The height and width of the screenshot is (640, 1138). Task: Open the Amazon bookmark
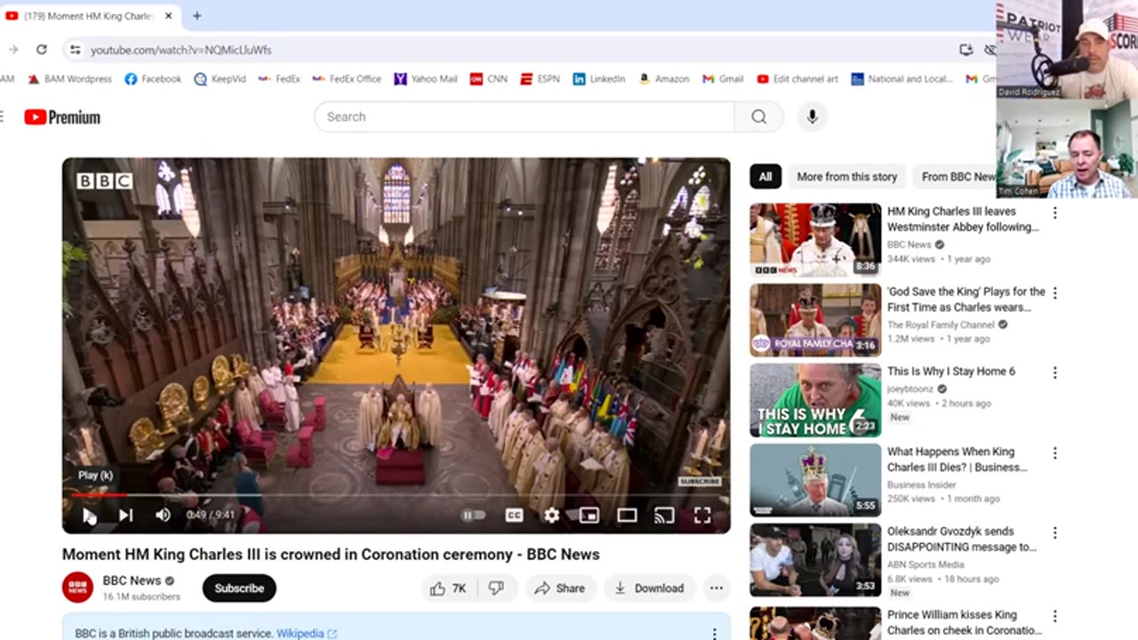tap(664, 79)
